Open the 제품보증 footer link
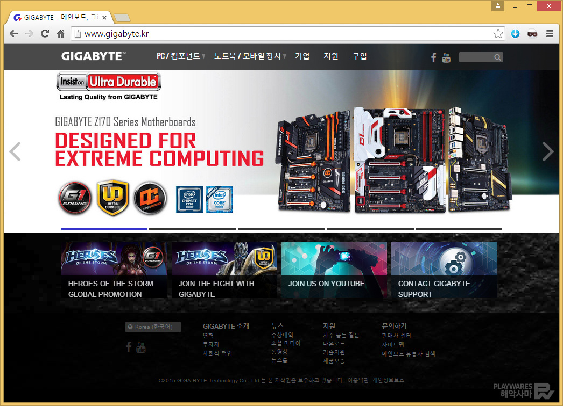Viewport: 563px width, 406px height. click(334, 361)
